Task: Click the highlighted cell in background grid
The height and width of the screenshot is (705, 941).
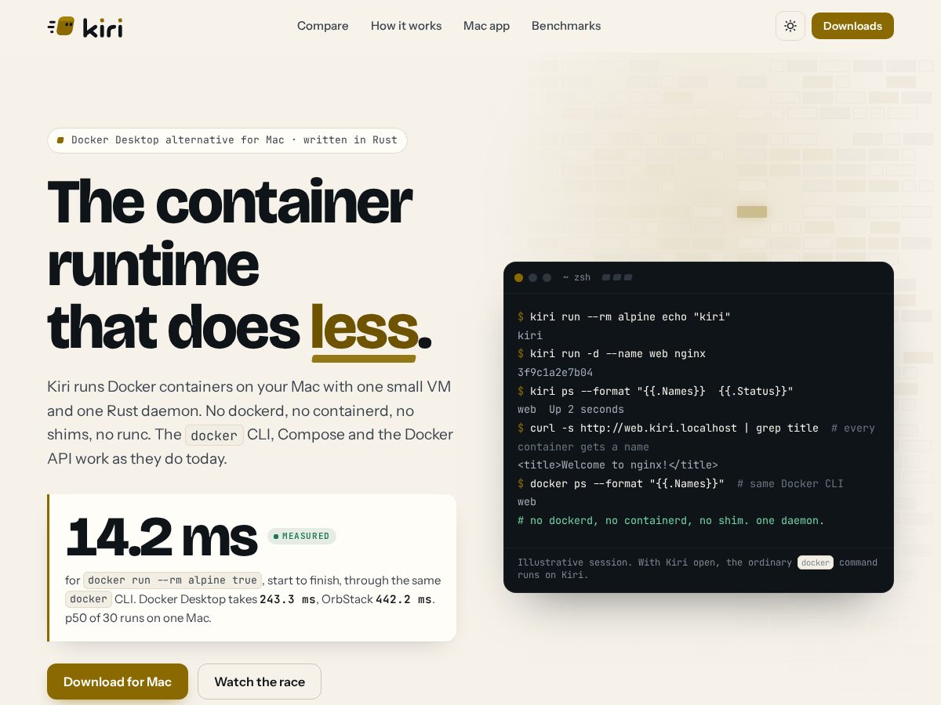Action: [752, 211]
